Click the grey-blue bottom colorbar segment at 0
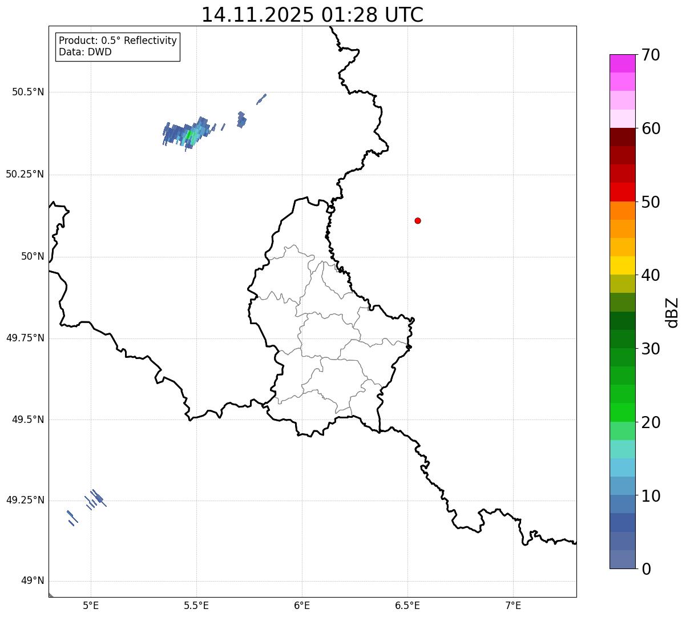The image size is (686, 617). pyautogui.click(x=623, y=559)
